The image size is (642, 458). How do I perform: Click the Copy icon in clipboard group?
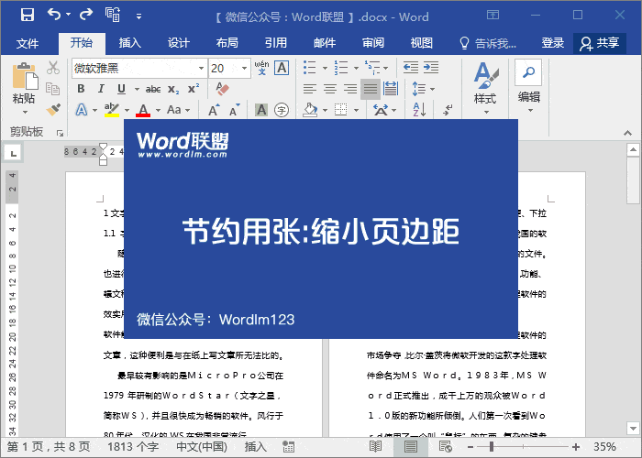pos(53,89)
